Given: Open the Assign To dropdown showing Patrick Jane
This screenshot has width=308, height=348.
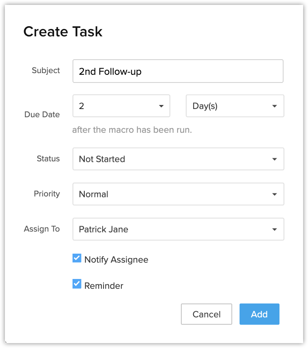Looking at the screenshot, I should pyautogui.click(x=178, y=229).
